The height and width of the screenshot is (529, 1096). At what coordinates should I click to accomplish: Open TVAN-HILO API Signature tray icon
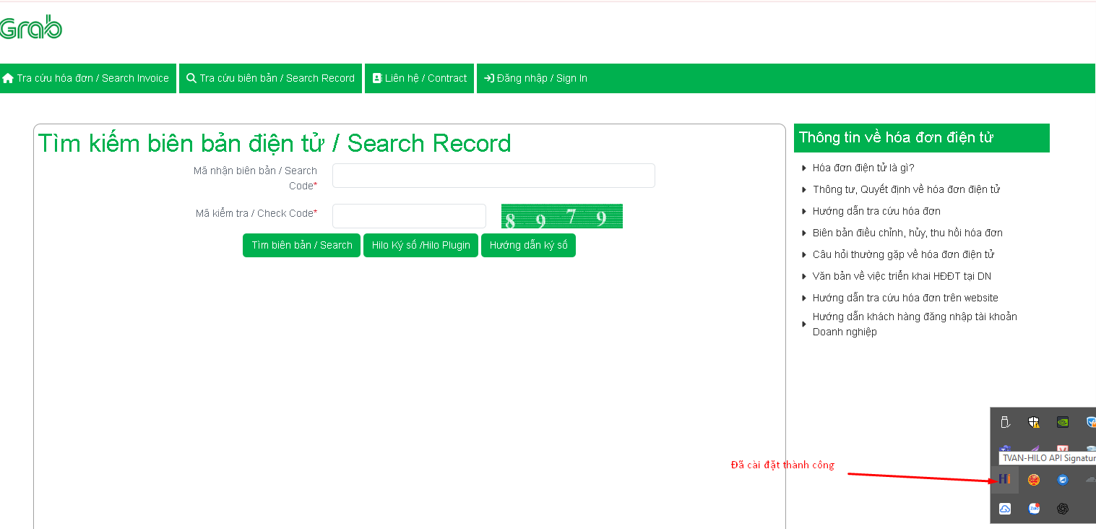(x=1004, y=480)
